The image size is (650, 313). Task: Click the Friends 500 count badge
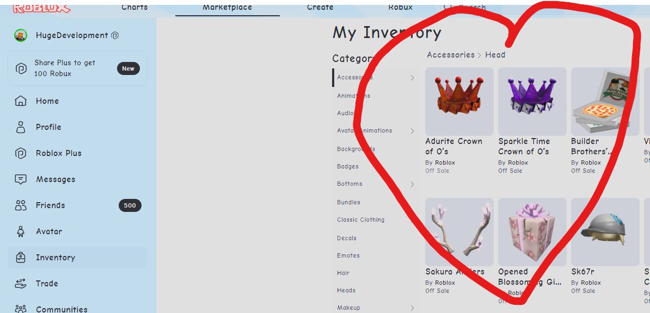click(130, 205)
